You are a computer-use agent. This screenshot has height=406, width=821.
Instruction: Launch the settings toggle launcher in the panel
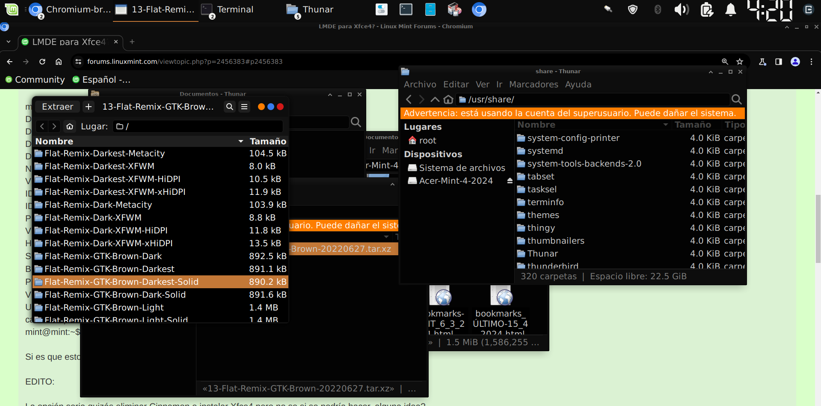point(381,9)
